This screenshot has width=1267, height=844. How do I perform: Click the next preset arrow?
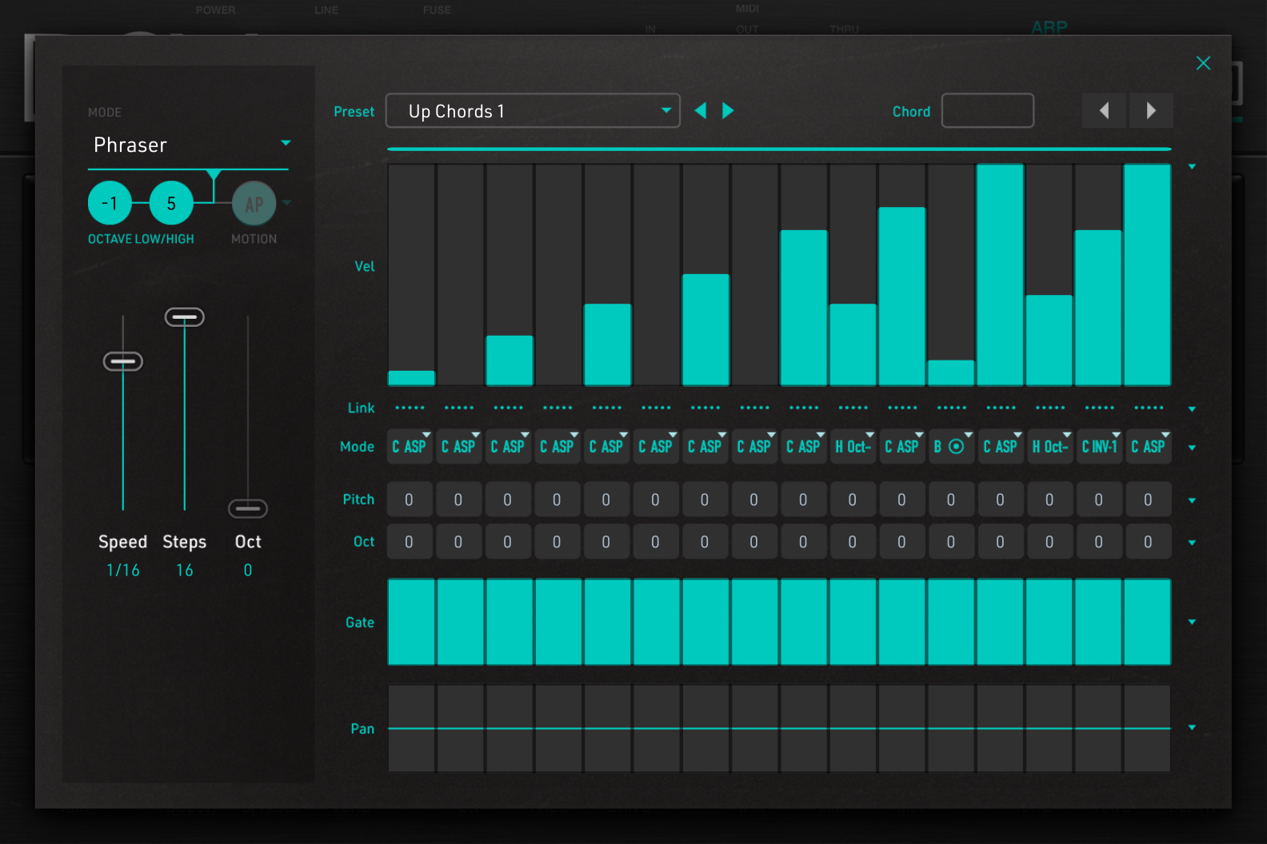coord(728,111)
